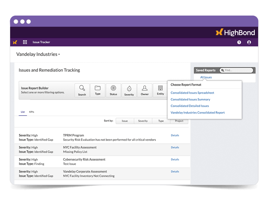The height and width of the screenshot is (203, 271).
Task: Click 'Cybersecurity Risk Assessment' title
Action: point(84,159)
